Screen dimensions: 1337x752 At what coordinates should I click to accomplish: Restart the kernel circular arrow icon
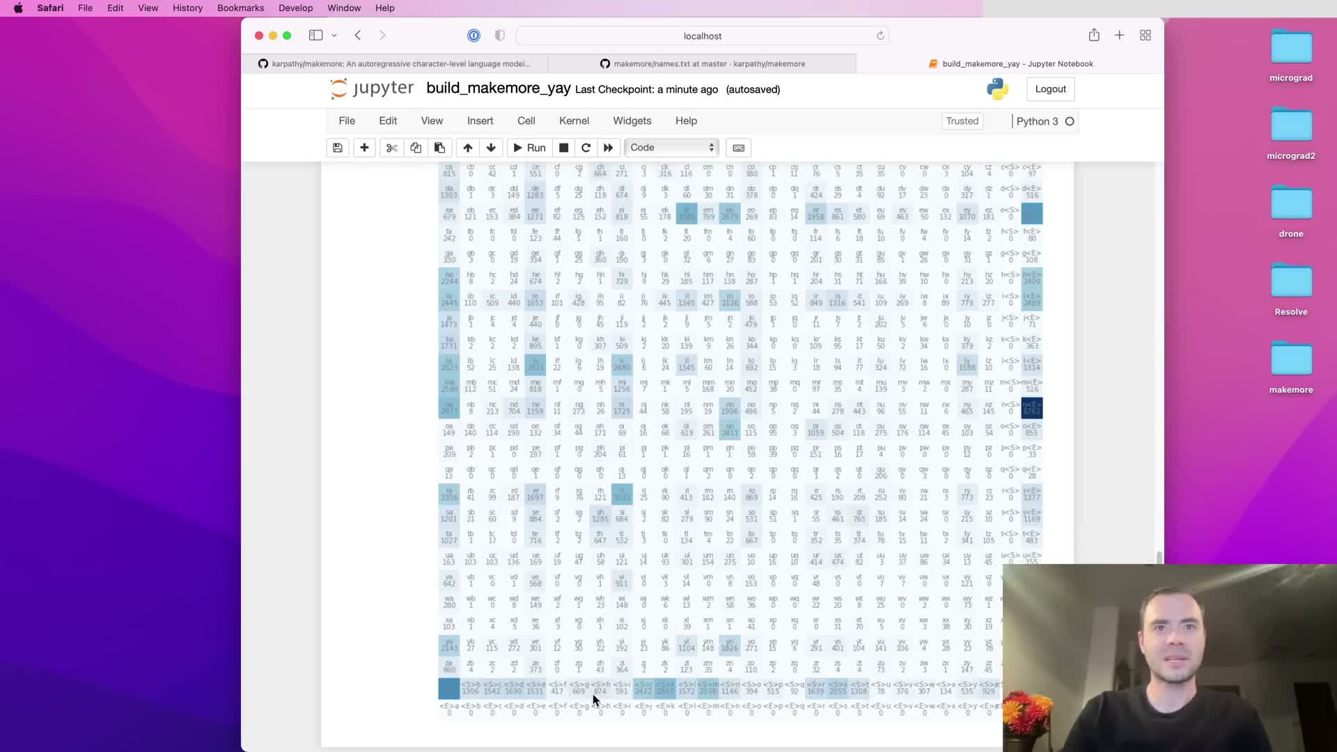pos(586,148)
